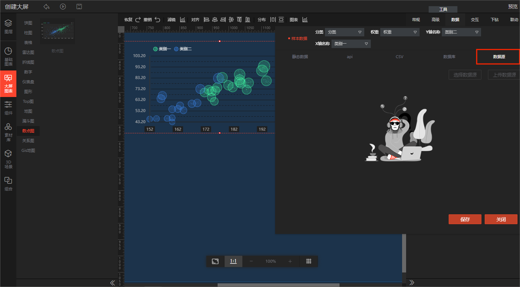
Task: Switch to the 数据 tab
Action: coord(455,20)
